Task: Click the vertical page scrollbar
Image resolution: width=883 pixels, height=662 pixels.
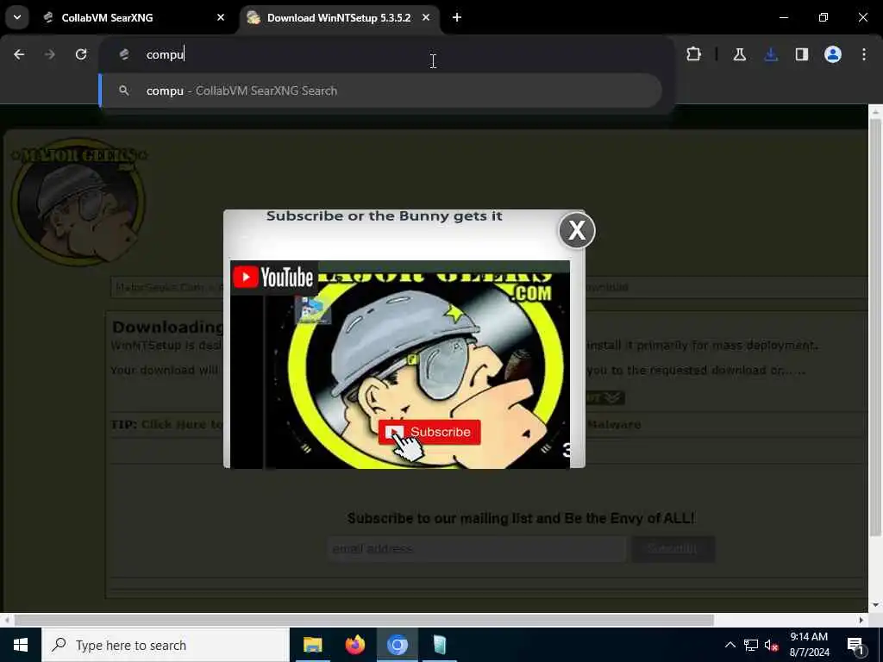Action: [x=875, y=327]
